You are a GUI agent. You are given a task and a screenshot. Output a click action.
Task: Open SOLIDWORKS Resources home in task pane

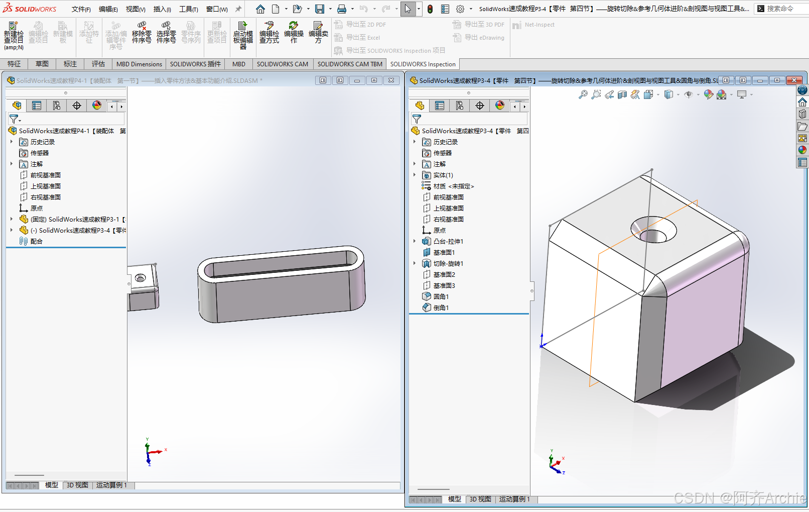pos(802,102)
